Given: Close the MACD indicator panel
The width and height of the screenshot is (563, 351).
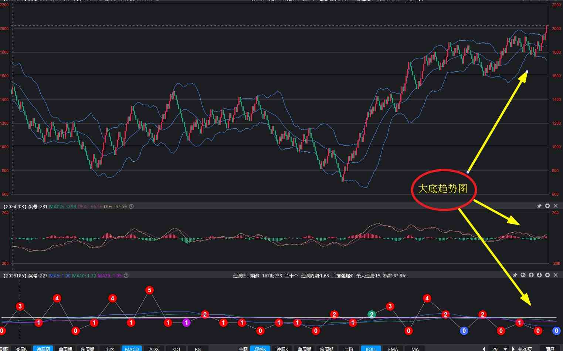Looking at the screenshot, I should (x=556, y=206).
